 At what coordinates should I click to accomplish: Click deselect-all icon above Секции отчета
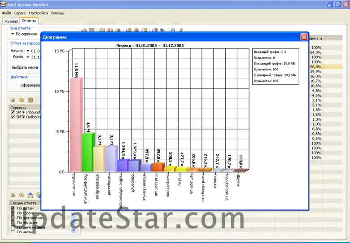click(x=22, y=195)
